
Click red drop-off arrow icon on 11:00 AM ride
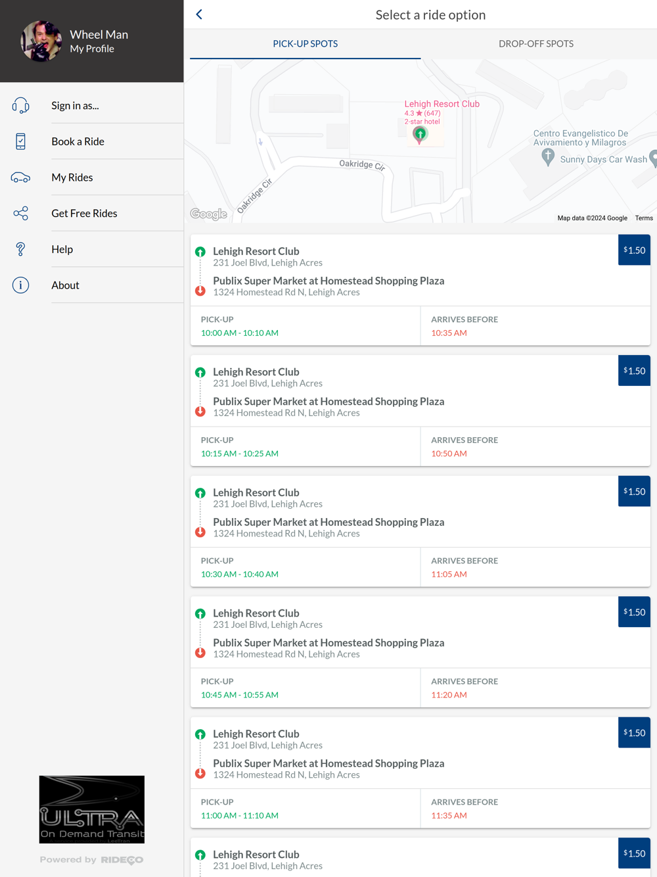click(200, 774)
